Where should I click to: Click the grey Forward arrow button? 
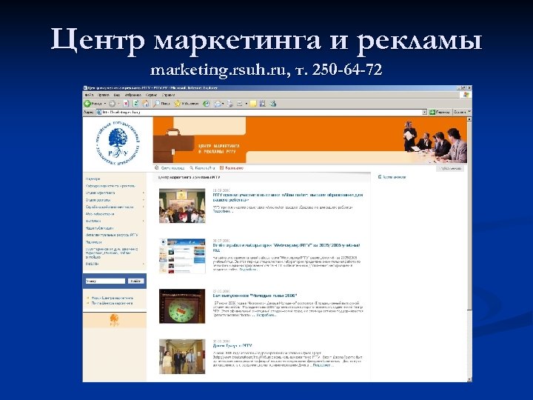click(113, 104)
